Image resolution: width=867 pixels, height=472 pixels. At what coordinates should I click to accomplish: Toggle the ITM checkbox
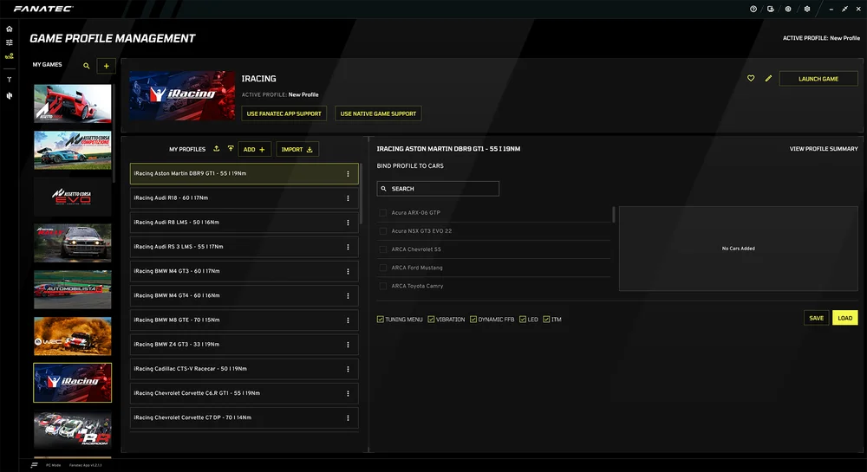point(546,319)
